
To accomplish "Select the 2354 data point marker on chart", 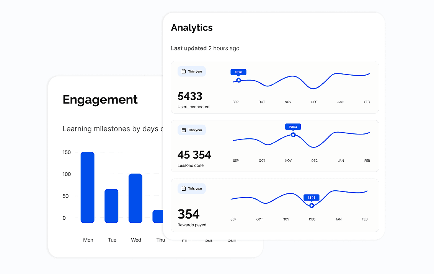I will [293, 135].
